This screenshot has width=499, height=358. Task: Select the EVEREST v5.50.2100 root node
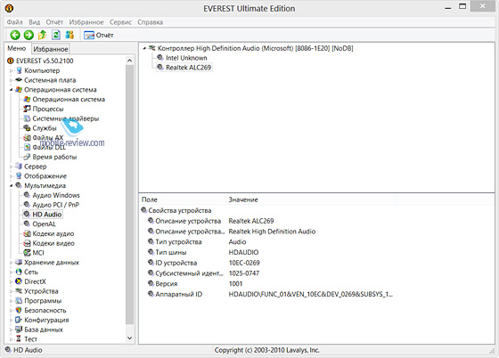coord(45,61)
